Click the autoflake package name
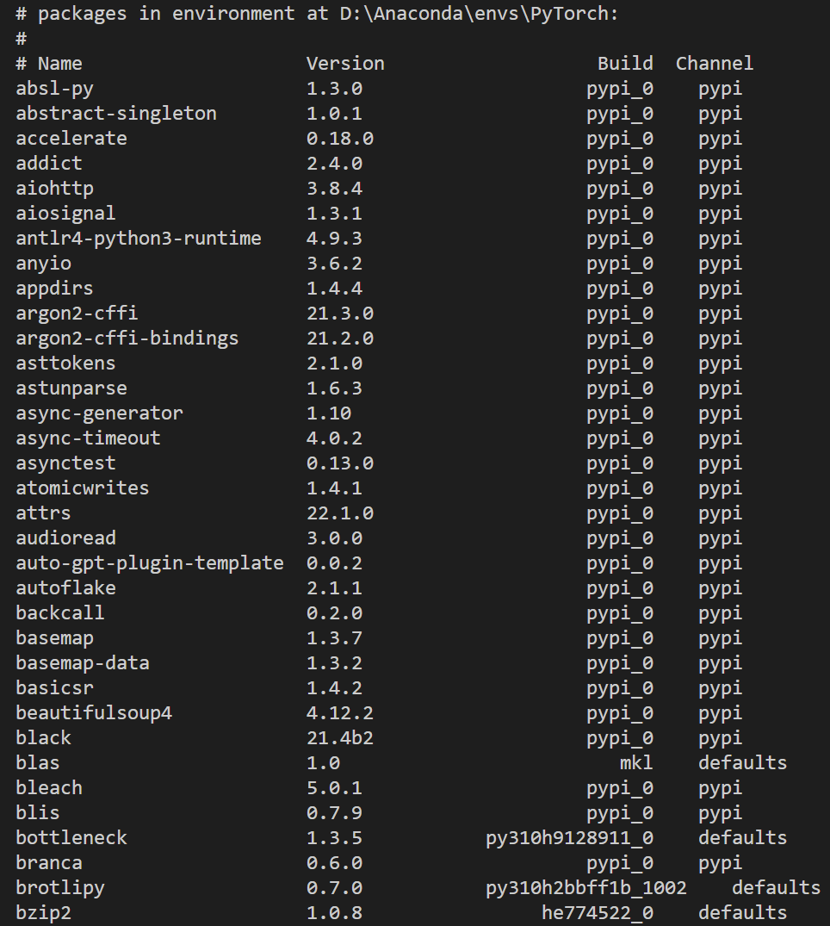The height and width of the screenshot is (926, 830). pos(65,588)
